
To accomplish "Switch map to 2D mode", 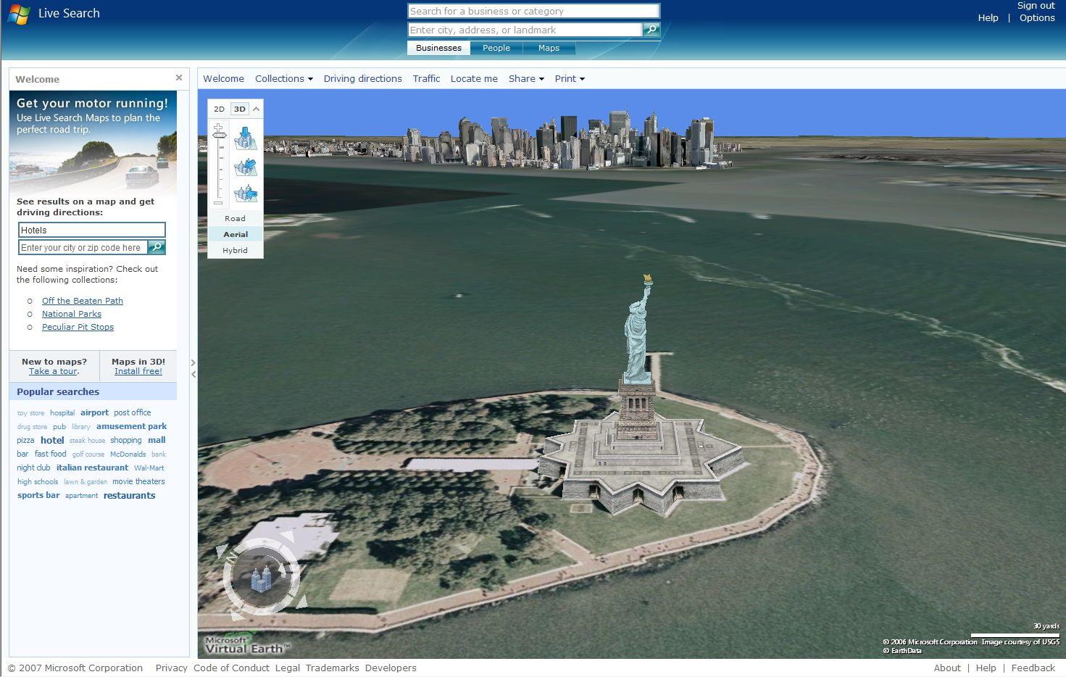I will (219, 109).
